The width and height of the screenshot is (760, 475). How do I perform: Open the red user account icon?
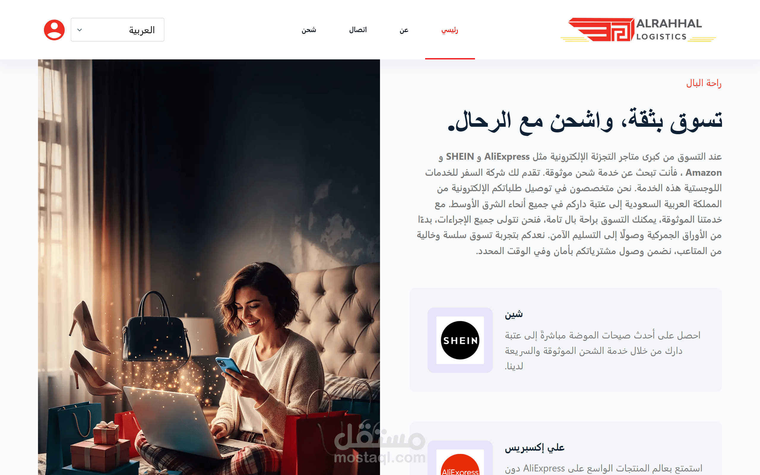point(54,30)
